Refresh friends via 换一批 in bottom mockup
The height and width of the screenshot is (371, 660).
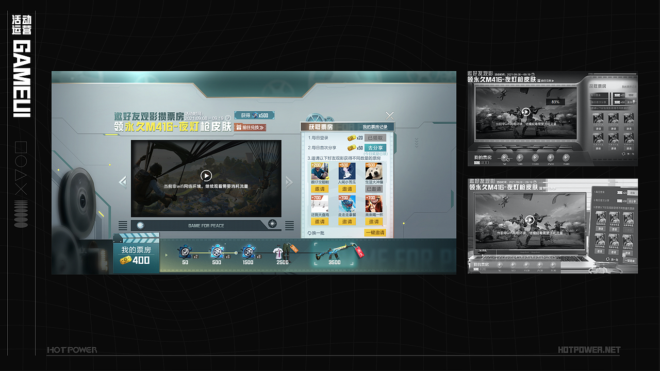[x=612, y=259]
